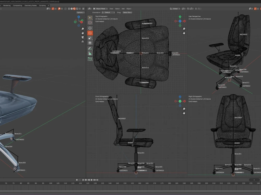Activate the Scale tool
Image resolution: width=261 pixels, height=195 pixels.
click(90, 37)
